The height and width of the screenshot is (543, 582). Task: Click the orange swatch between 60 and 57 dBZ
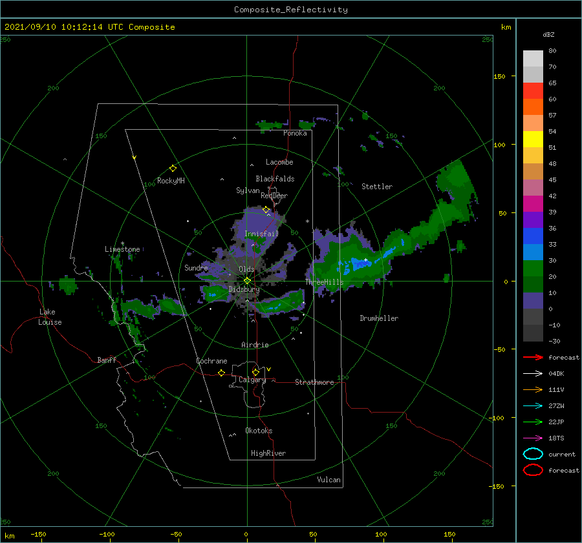pos(533,107)
